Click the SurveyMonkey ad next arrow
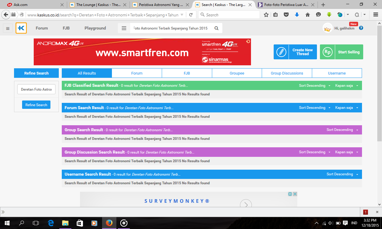 click(x=246, y=205)
